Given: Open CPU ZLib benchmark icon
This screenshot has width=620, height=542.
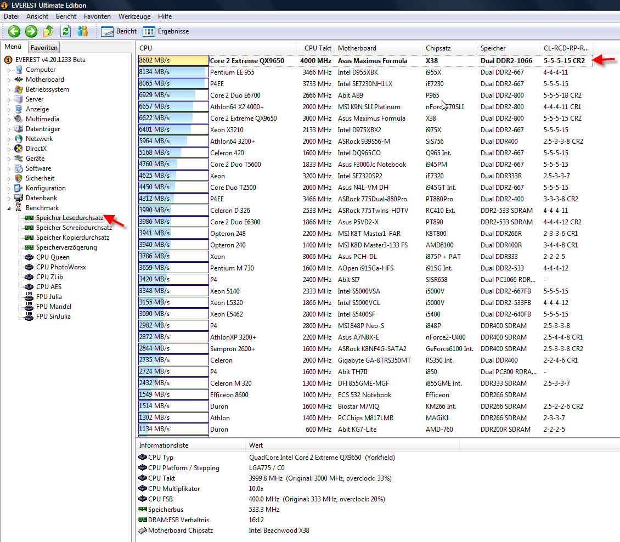Looking at the screenshot, I should coord(29,277).
